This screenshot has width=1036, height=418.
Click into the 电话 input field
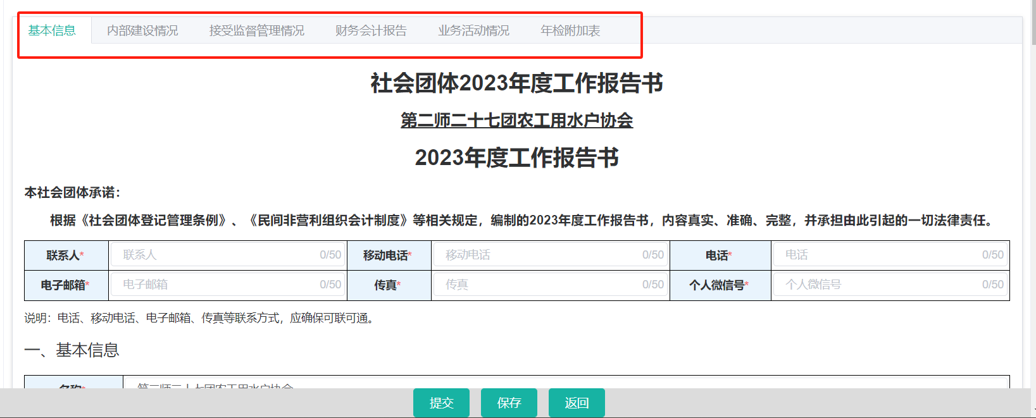coord(881,255)
